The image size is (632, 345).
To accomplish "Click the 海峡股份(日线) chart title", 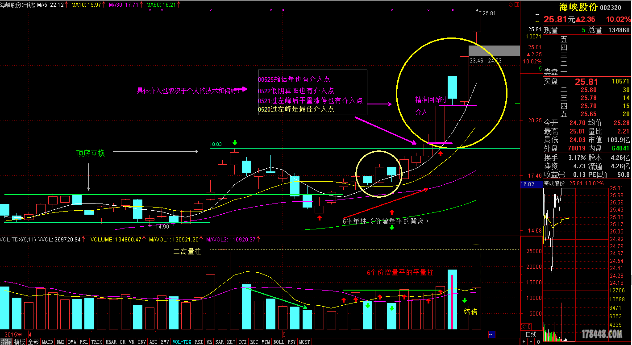I will point(18,4).
